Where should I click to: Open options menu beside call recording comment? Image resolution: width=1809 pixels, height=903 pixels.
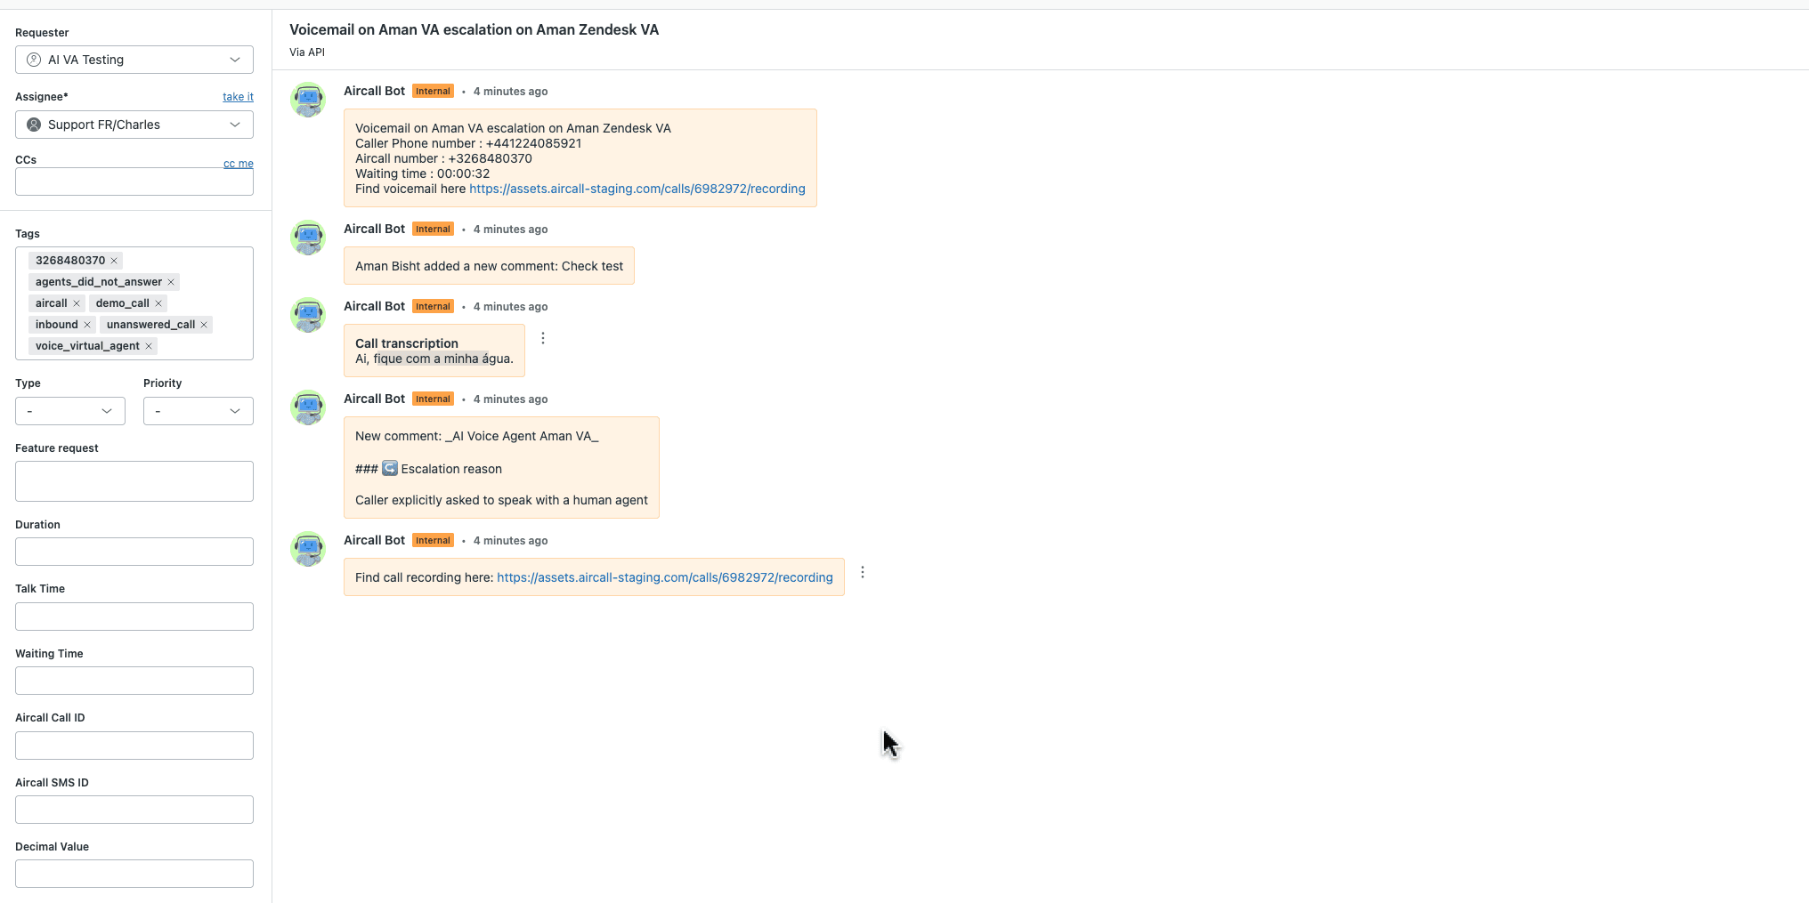click(x=862, y=572)
